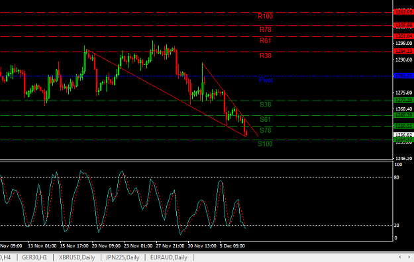Select the 1305.88 red price tag
This screenshot has height=262, width=414.
click(x=403, y=25)
